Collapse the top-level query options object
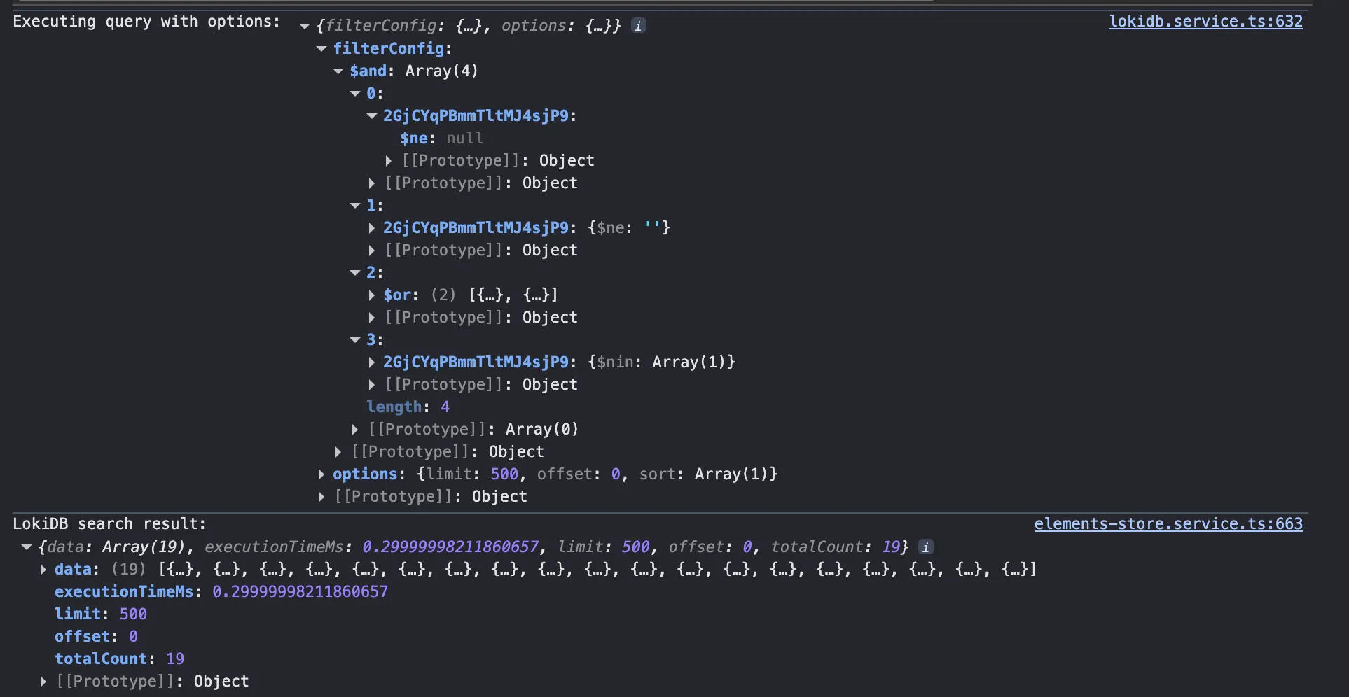1349x697 pixels. (x=305, y=27)
